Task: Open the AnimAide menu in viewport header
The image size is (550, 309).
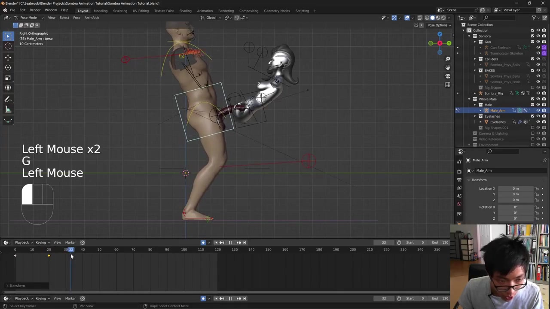Action: tap(92, 18)
